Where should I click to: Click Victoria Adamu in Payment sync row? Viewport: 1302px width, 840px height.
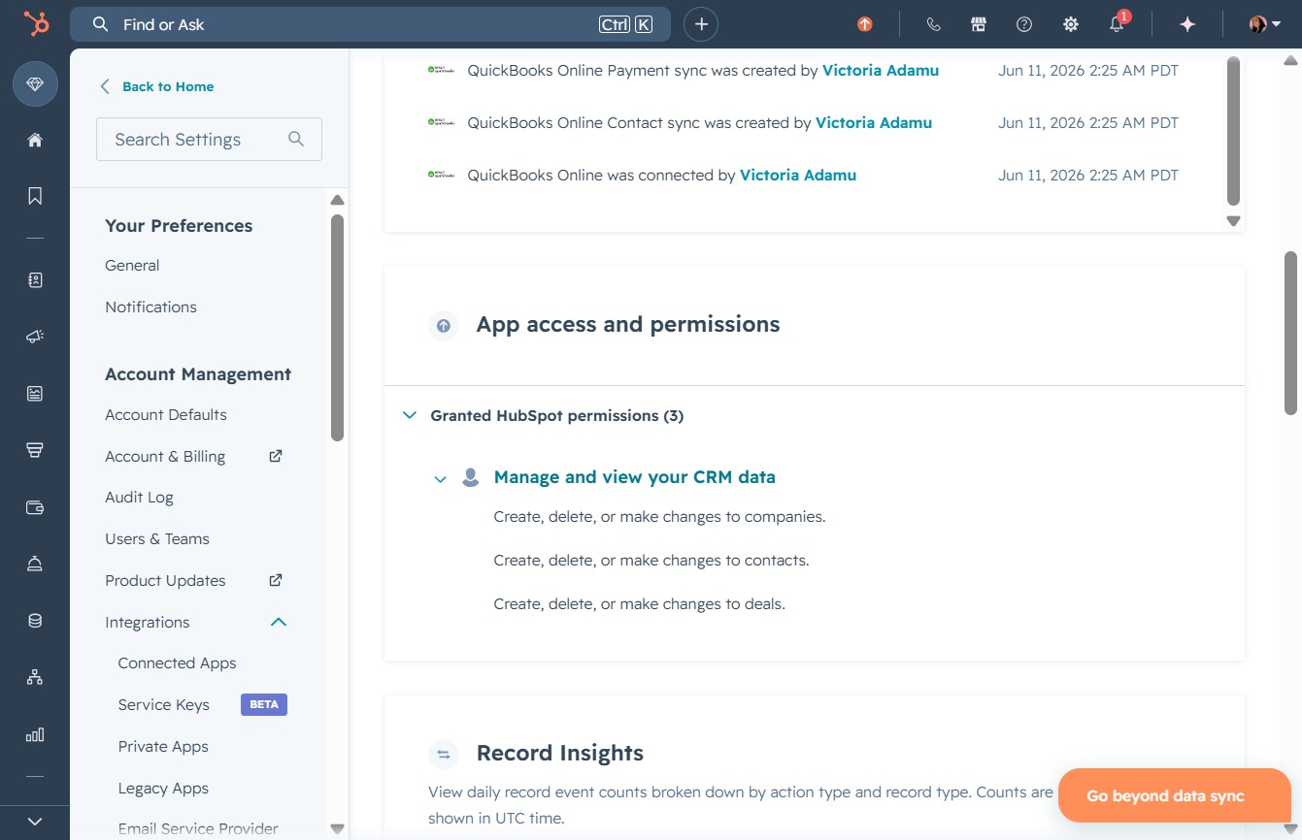(x=881, y=70)
